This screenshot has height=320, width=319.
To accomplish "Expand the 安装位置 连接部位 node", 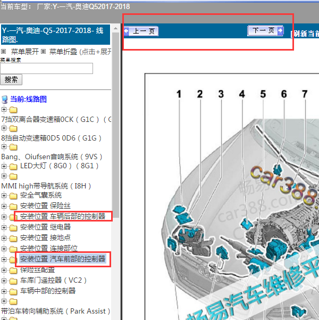I will pos(4,249).
